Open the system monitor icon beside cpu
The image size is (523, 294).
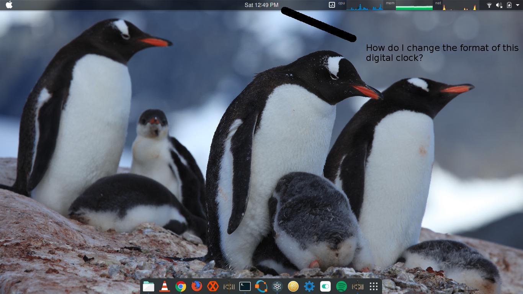coord(332,5)
